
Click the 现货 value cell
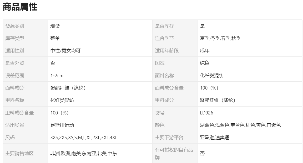pyautogui.click(x=55, y=26)
